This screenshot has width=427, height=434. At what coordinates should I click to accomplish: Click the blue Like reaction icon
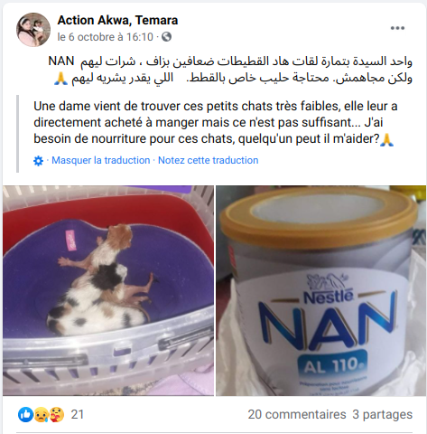25,415
